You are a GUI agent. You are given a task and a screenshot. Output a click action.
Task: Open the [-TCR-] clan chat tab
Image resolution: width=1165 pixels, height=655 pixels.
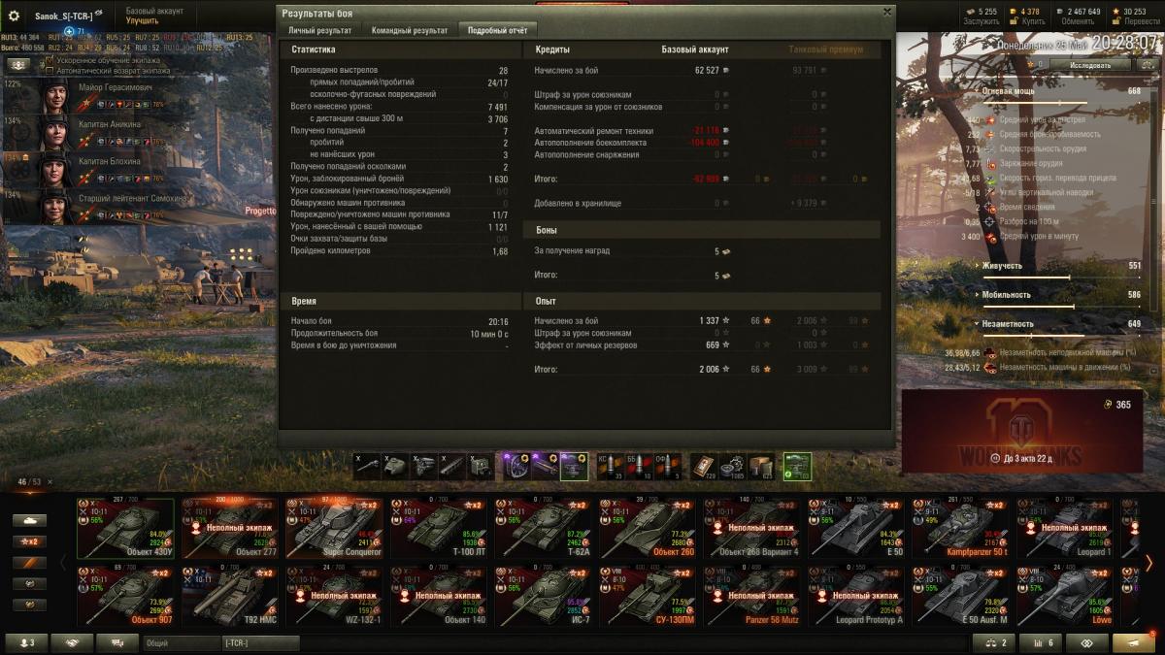pos(261,642)
